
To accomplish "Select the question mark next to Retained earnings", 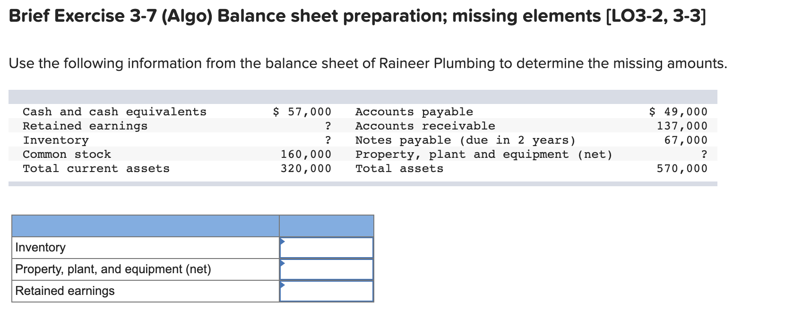I will pyautogui.click(x=328, y=125).
